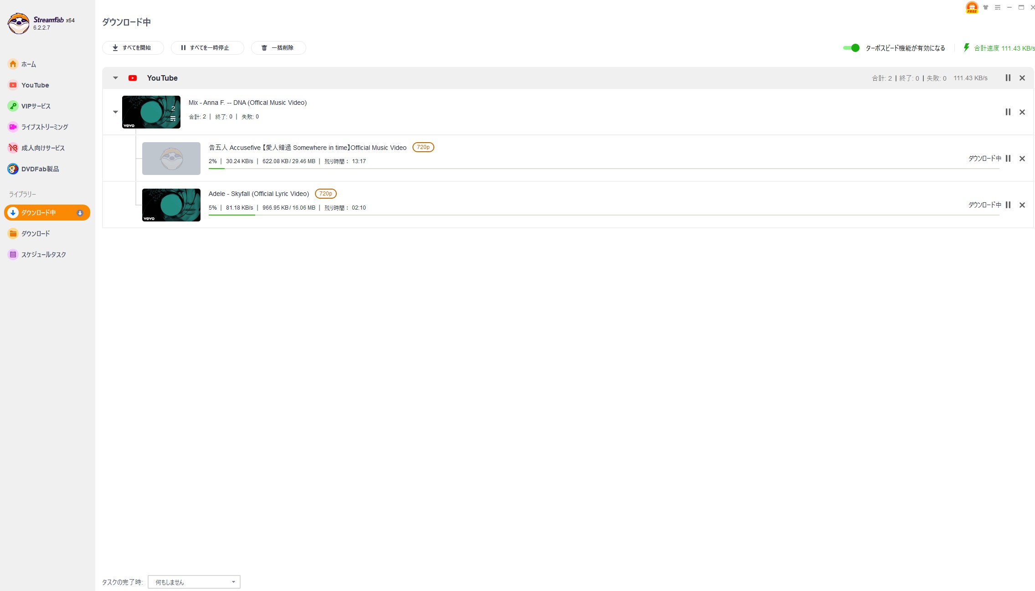Click the 残り時間: 13:17 text

coord(345,161)
